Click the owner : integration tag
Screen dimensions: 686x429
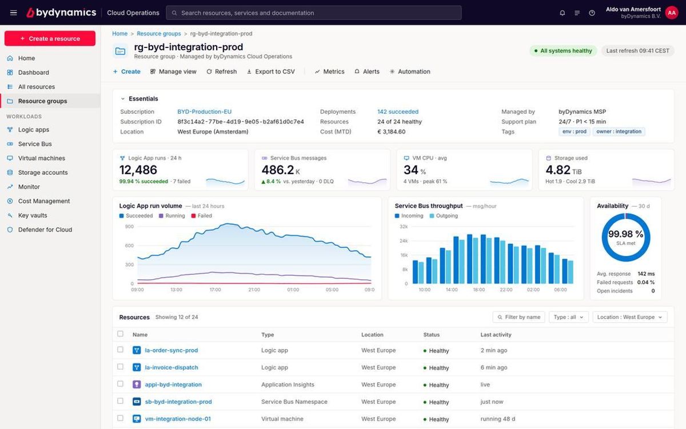[x=620, y=131]
